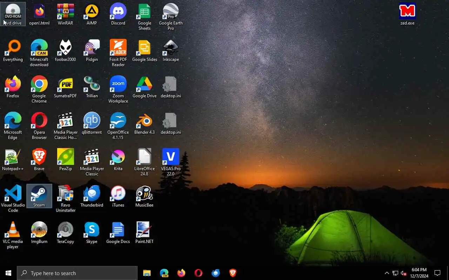Select the Media Player Classic shortcut
This screenshot has width=449, height=280.
(92, 162)
